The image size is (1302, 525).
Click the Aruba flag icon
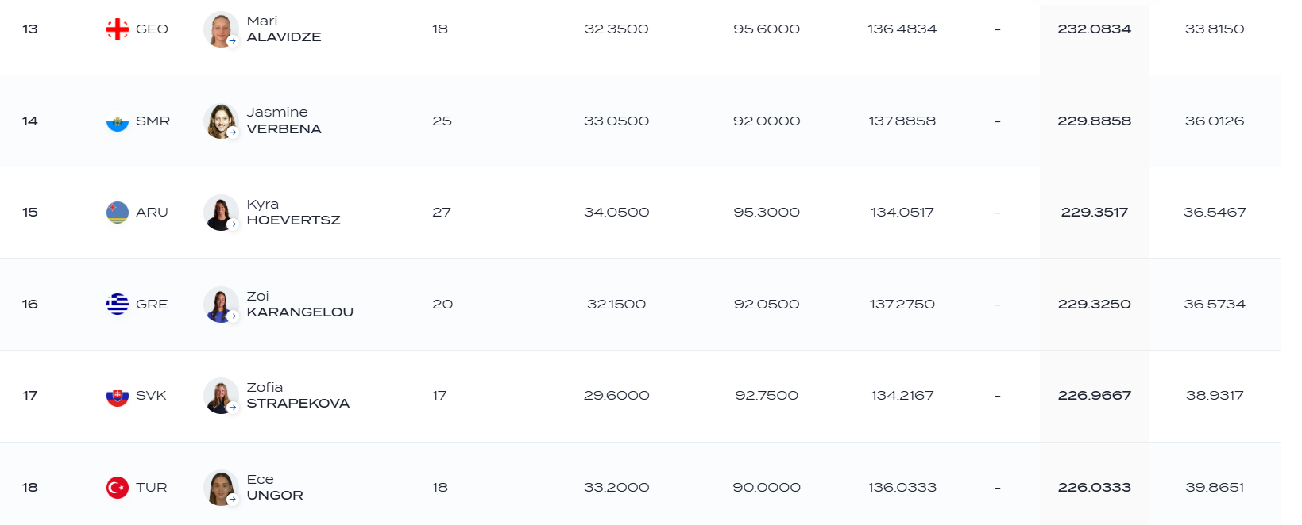(118, 213)
